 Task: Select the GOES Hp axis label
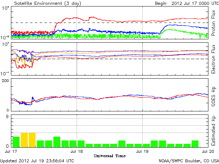213,96
